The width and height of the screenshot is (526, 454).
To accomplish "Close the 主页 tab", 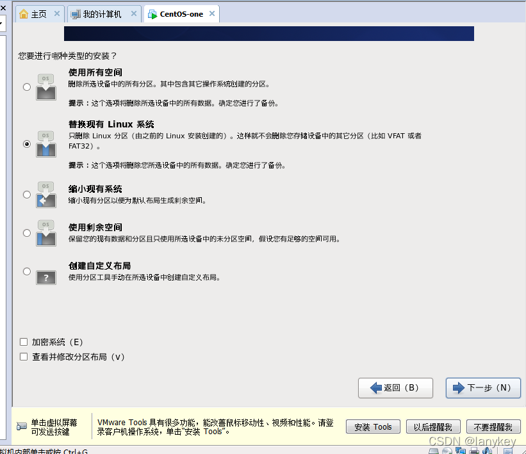I will 57,13.
